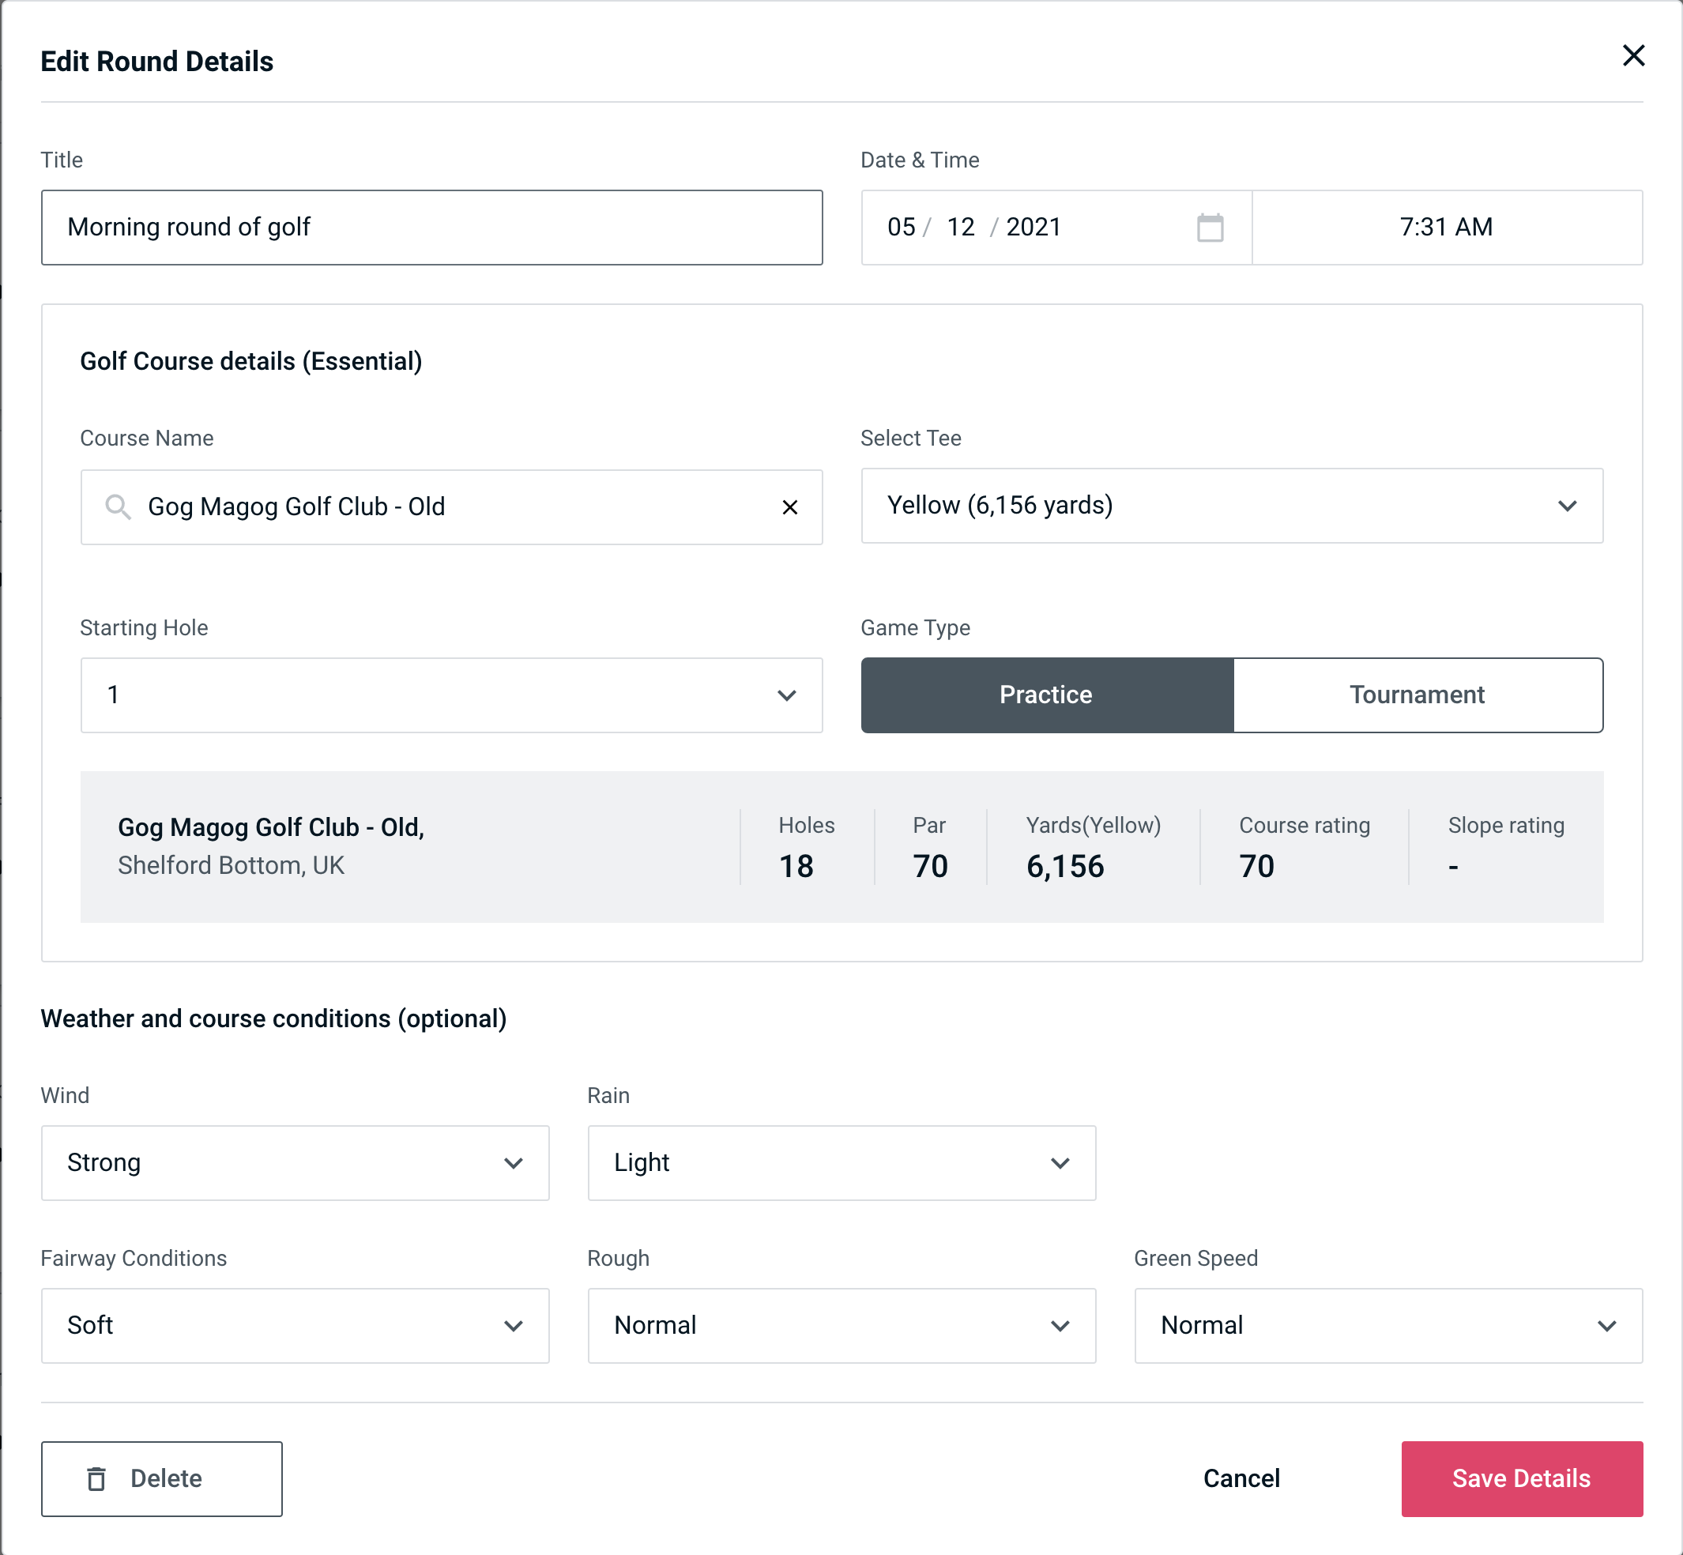Toggle Game Type to Practice
This screenshot has height=1555, width=1683.
pos(1045,695)
